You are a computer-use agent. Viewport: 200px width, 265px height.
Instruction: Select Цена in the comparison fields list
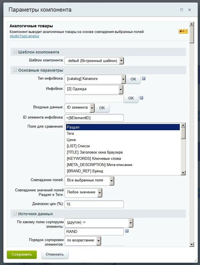[71, 140]
